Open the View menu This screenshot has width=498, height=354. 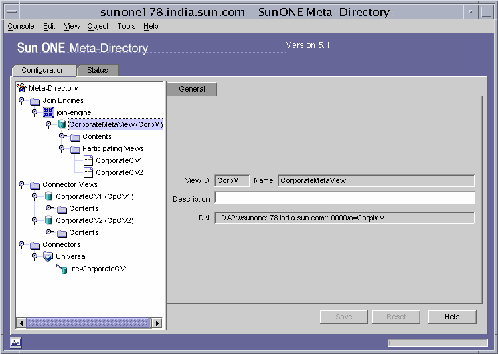pyautogui.click(x=72, y=26)
